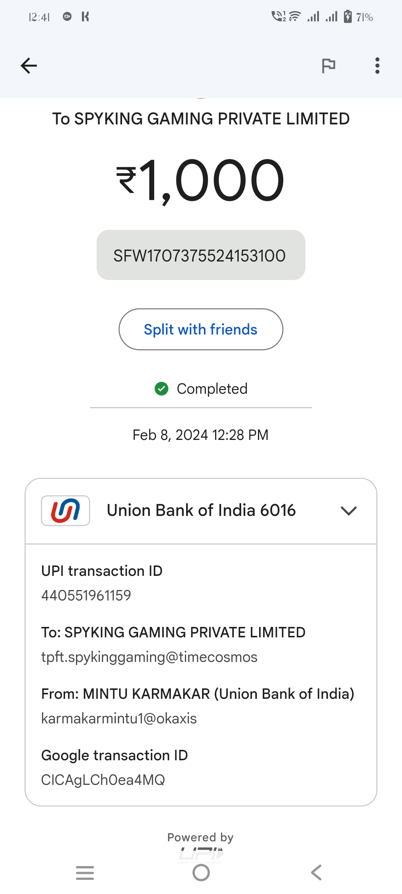Tap the transaction reference SFW1707375524153100 chip
This screenshot has height=894, width=402.
point(201,255)
